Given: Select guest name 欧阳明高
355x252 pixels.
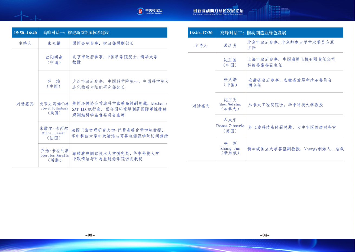Looking at the screenshot, I should tap(54, 57).
